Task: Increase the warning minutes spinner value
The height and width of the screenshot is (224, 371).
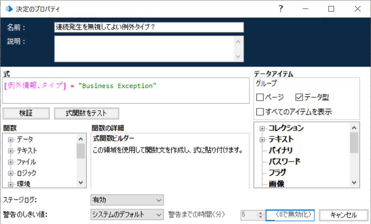Action: click(260, 212)
